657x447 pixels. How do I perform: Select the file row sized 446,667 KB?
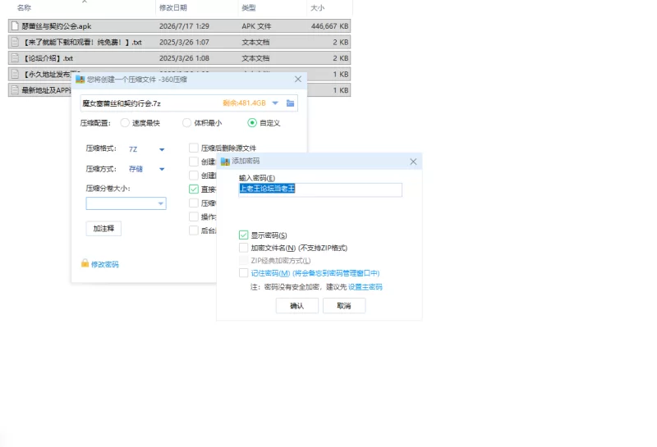click(x=179, y=26)
